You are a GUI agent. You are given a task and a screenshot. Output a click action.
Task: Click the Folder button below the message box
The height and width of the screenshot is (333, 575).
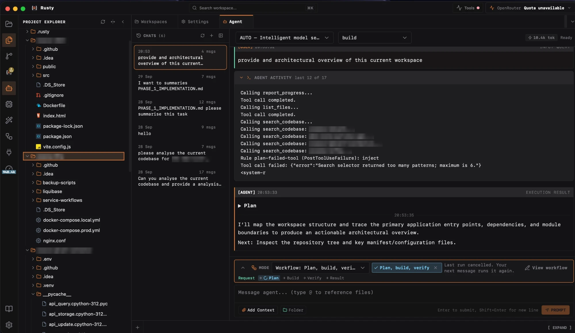pyautogui.click(x=293, y=310)
